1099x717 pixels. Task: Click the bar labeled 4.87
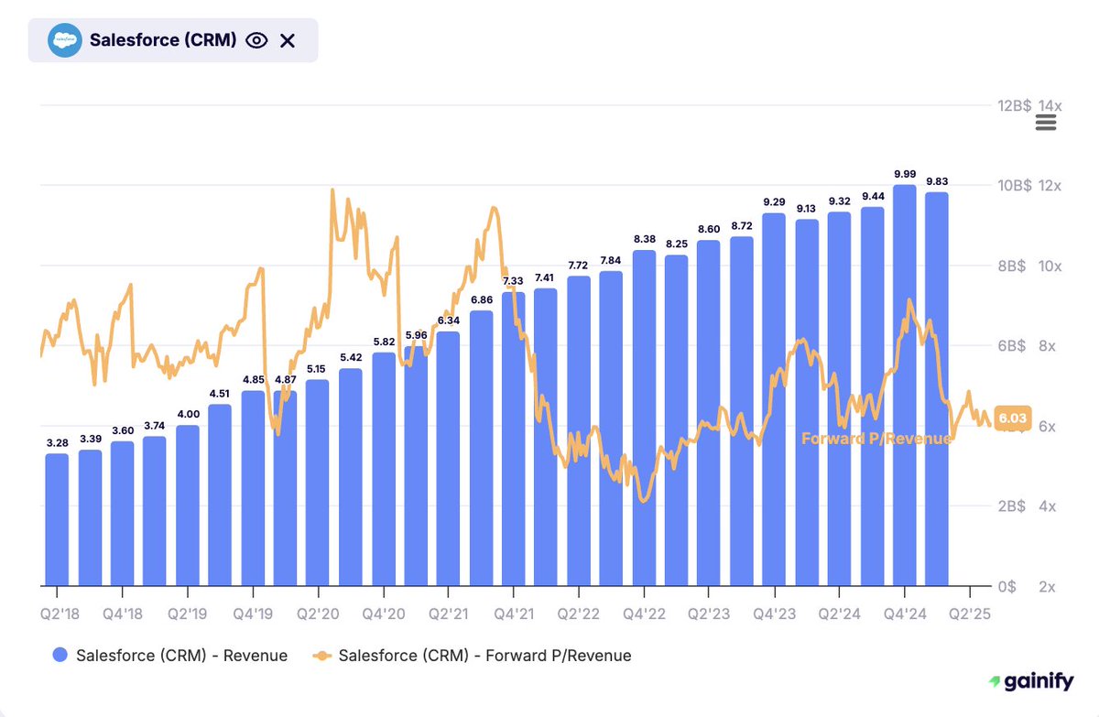point(286,488)
